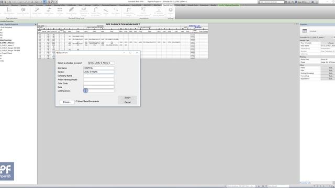Click Edit button for Formatting property

click(331, 76)
